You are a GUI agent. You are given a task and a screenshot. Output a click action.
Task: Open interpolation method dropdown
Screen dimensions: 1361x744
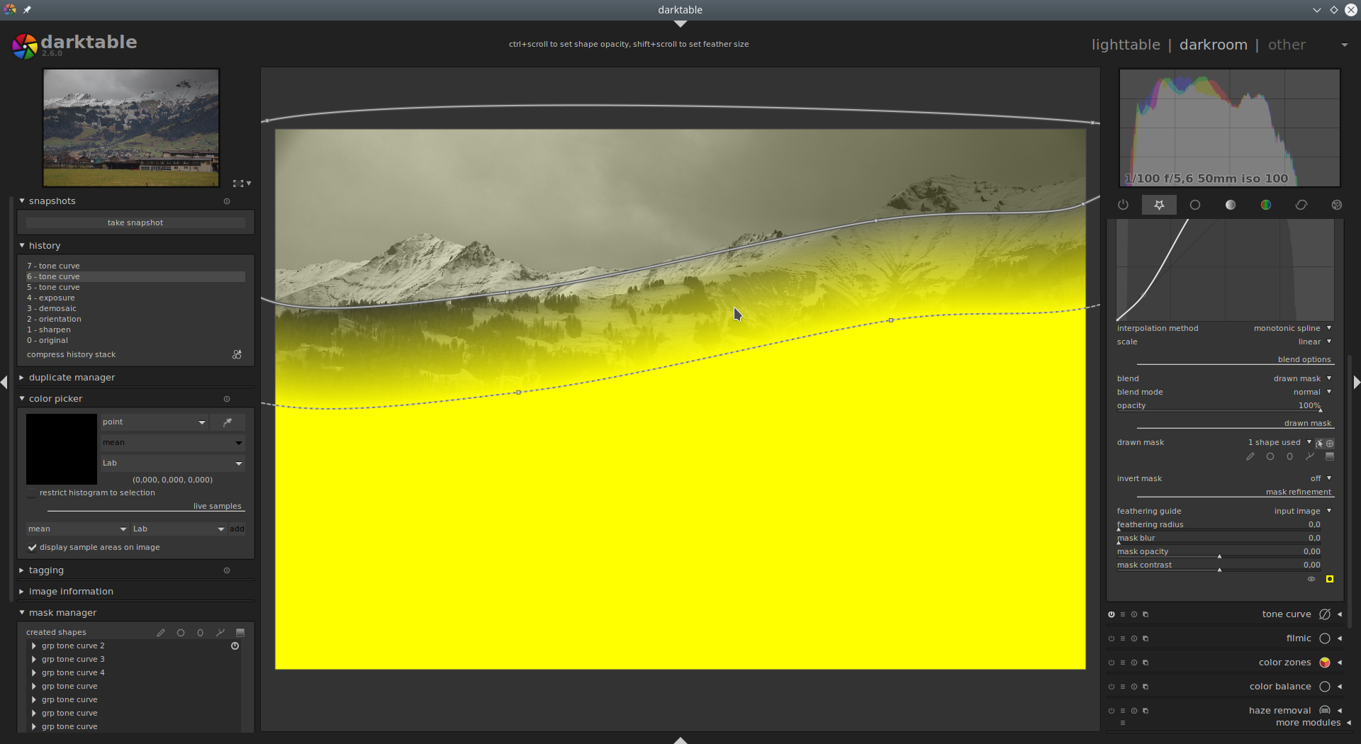(1292, 329)
